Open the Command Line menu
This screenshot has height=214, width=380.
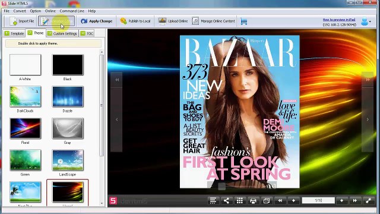[72, 11]
